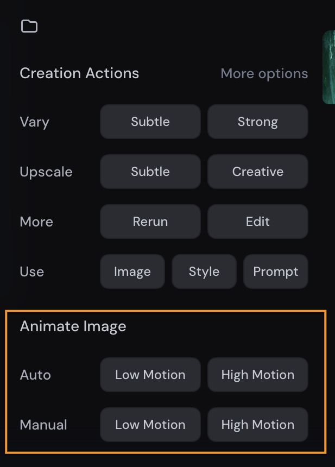This screenshot has width=335, height=467.
Task: Click the Upscale row label
Action: 46,172
